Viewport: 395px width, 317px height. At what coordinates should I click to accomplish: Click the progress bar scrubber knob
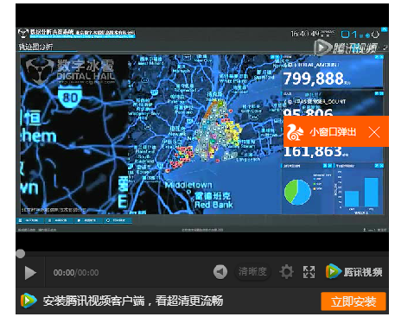tap(20, 254)
